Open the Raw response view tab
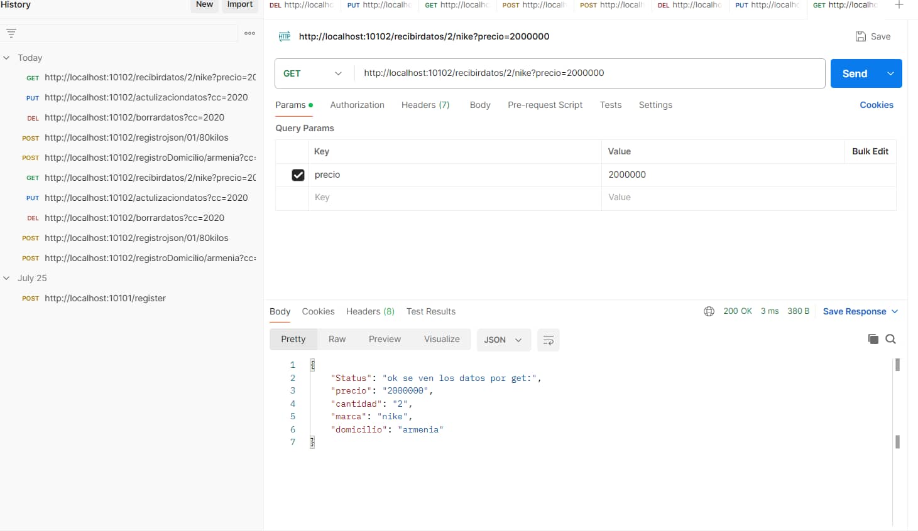918x531 pixels. click(x=337, y=339)
